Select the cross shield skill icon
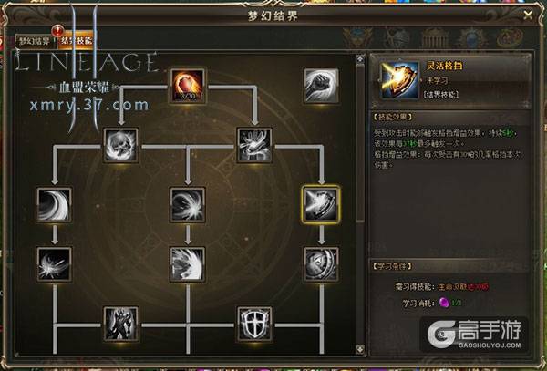547x371 pixels. point(254,324)
